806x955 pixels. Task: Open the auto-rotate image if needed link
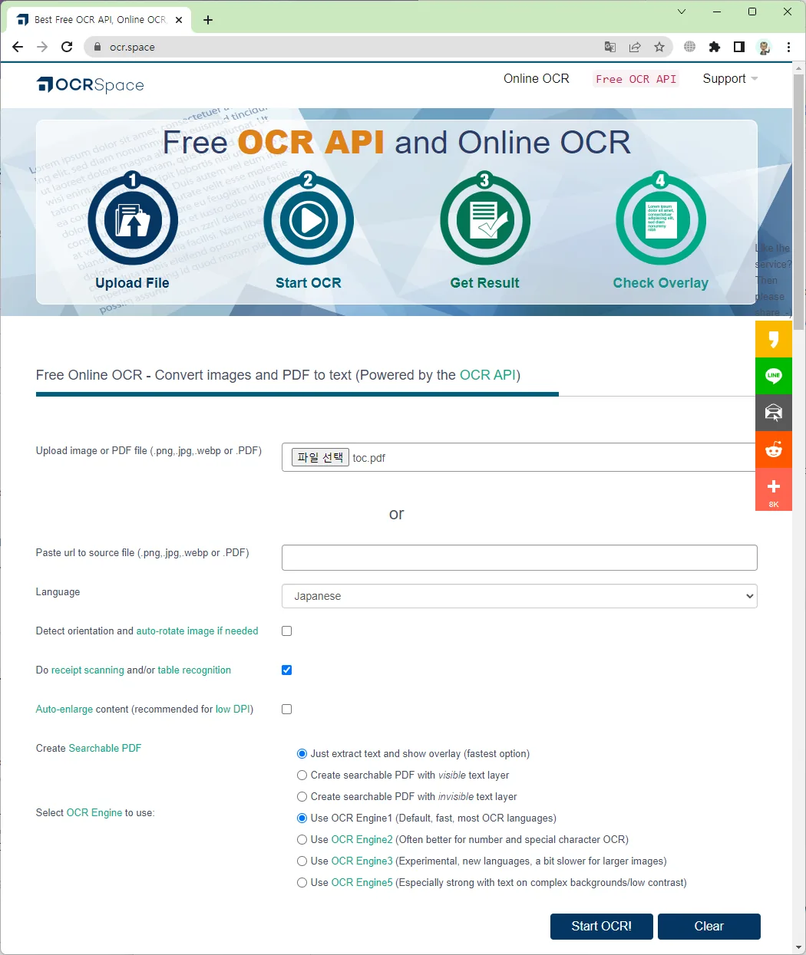(197, 631)
